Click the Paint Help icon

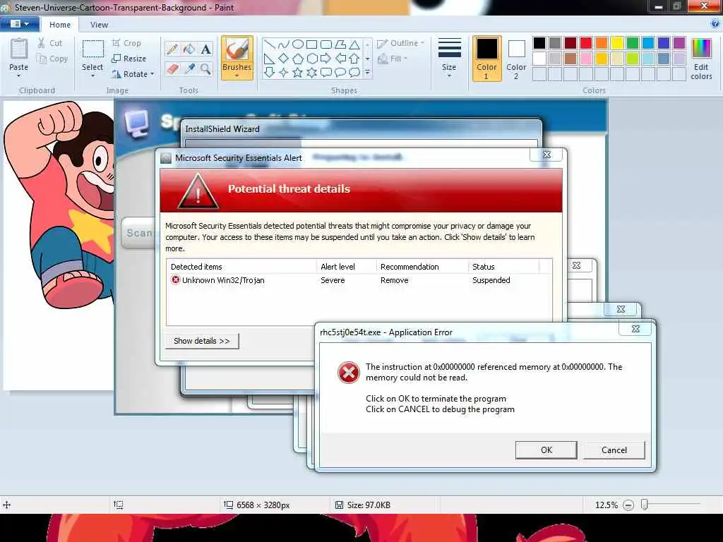coord(716,23)
